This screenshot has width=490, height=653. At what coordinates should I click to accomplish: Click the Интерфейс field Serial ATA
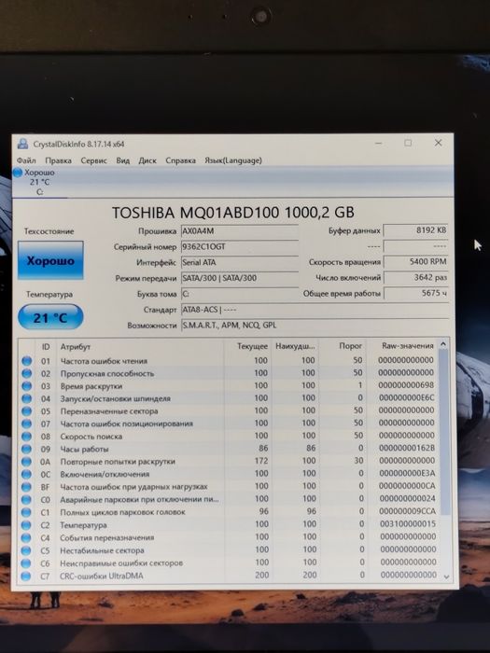coord(240,262)
